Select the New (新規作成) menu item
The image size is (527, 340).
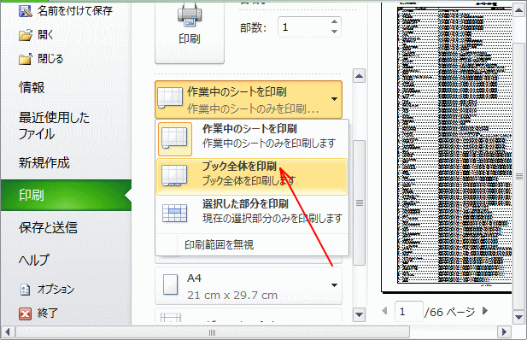coord(44,163)
